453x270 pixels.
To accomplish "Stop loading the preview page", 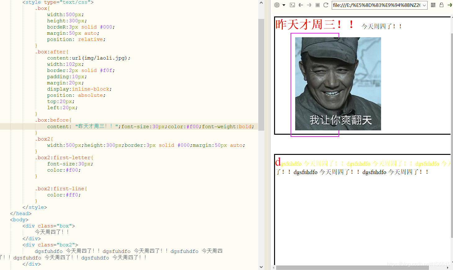I will pos(318,5).
